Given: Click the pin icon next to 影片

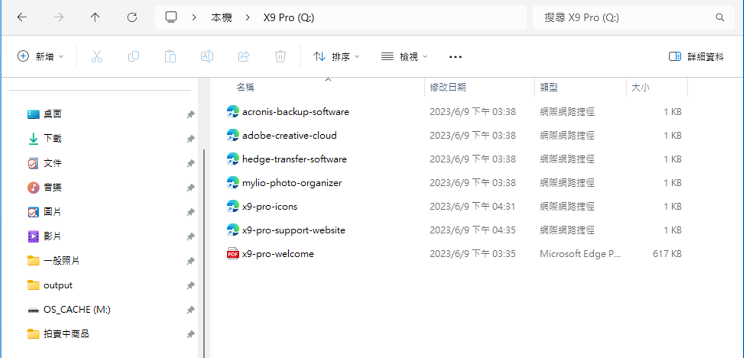Looking at the screenshot, I should coord(190,236).
